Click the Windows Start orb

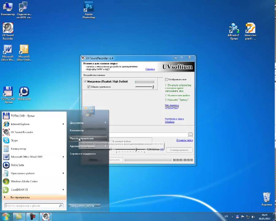[x=6, y=217]
